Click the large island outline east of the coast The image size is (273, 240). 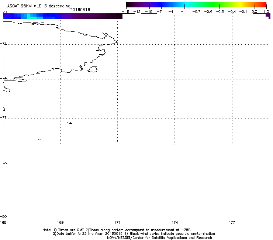(x=92, y=69)
